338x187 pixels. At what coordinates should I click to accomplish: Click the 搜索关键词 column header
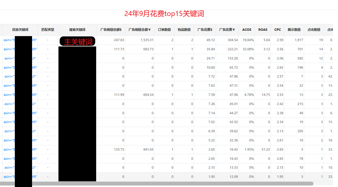tap(77, 30)
